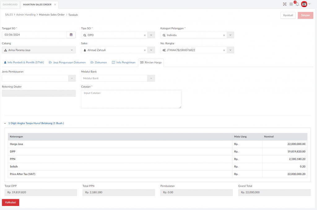Close the Maintain Sales Order tab
Screen dimensions: 317x210
55,4
